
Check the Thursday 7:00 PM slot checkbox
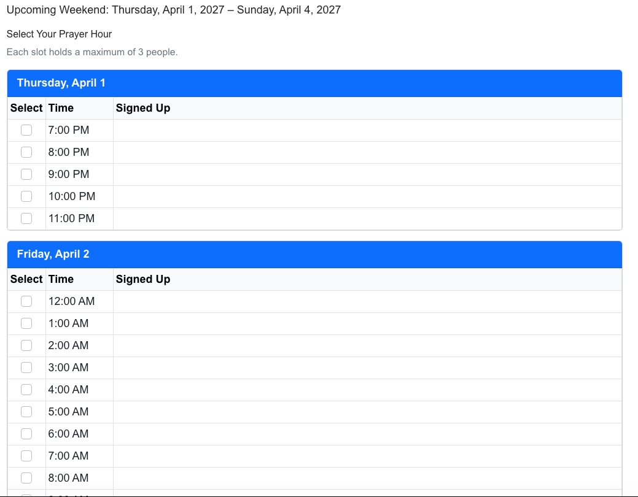pos(26,130)
